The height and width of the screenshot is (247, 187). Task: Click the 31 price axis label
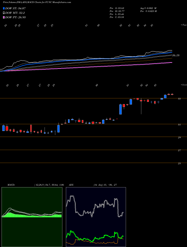coord(179,125)
